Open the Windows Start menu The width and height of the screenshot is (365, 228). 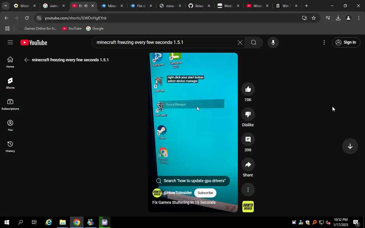pyautogui.click(x=7, y=222)
